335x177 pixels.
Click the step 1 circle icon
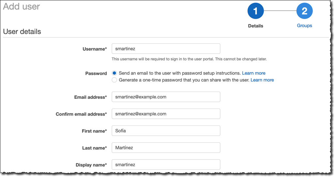[x=255, y=11]
